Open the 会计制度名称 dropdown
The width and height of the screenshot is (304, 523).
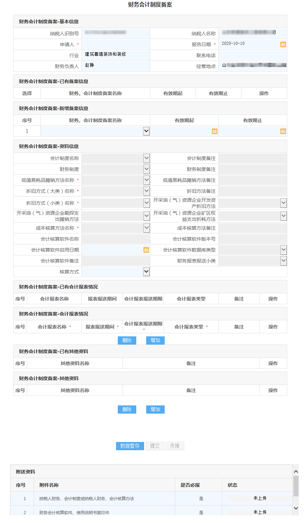click(x=147, y=158)
